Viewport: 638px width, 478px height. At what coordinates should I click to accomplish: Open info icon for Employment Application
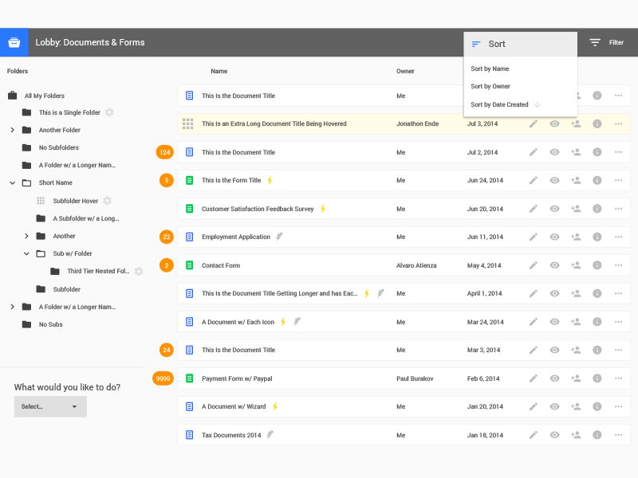pos(597,237)
